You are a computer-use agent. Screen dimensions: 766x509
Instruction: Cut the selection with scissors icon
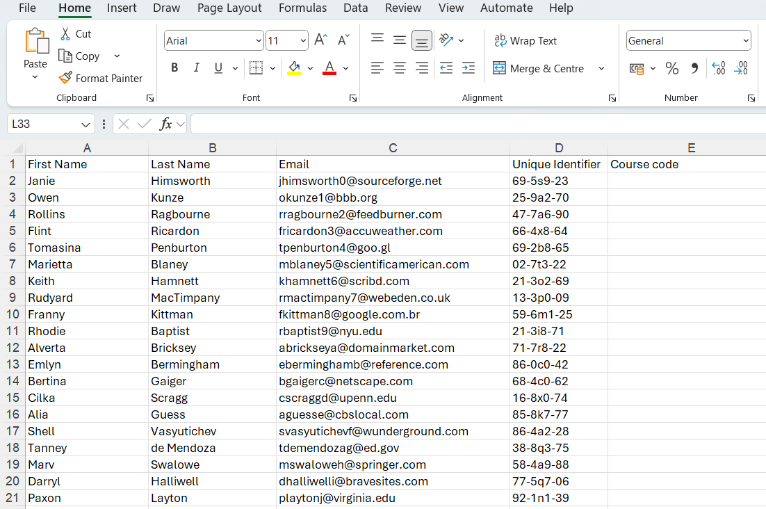(x=65, y=33)
